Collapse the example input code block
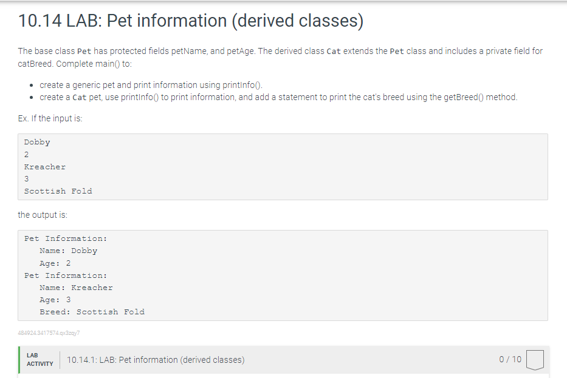This screenshot has width=567, height=378. pyautogui.click(x=283, y=166)
